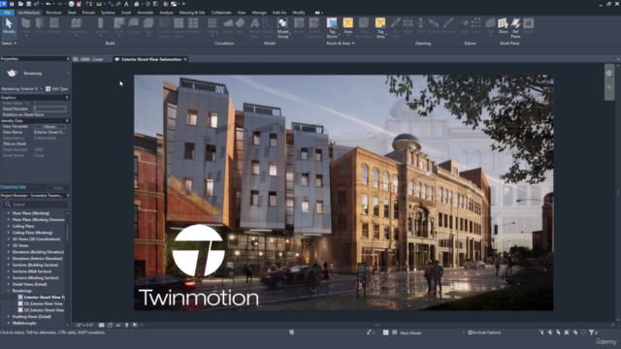
Task: Expand 3D Views (3D Coordination) node
Action: tap(9, 239)
